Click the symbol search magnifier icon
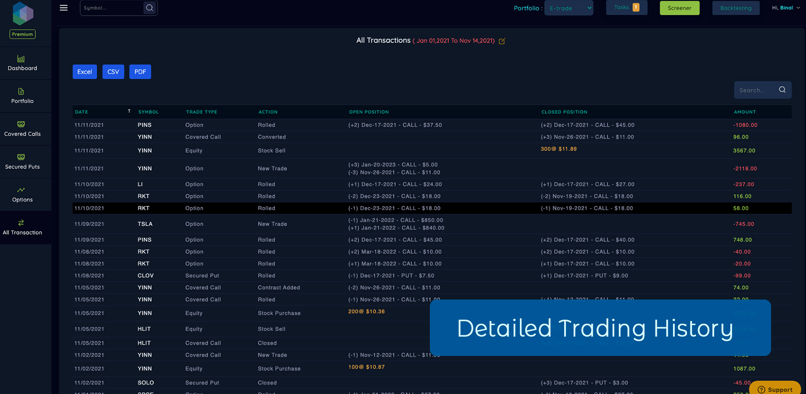Screen dimensions: 806x394 [150, 8]
